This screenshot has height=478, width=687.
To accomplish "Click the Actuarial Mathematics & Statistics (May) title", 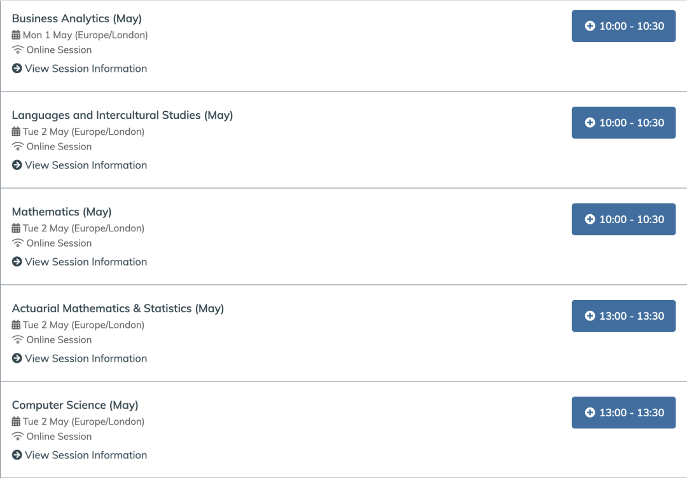I will tap(118, 308).
